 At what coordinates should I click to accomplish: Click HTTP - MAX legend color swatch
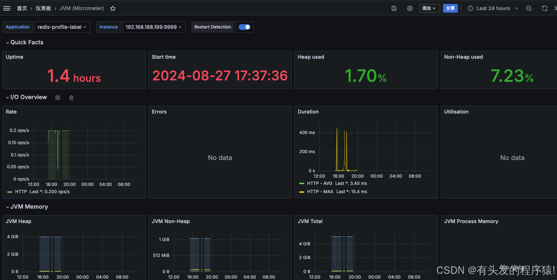(x=302, y=192)
